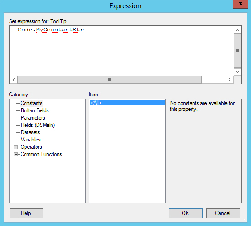Click the vertical scrollbar thumb in editor
The height and width of the screenshot is (226, 251).
click(238, 50)
